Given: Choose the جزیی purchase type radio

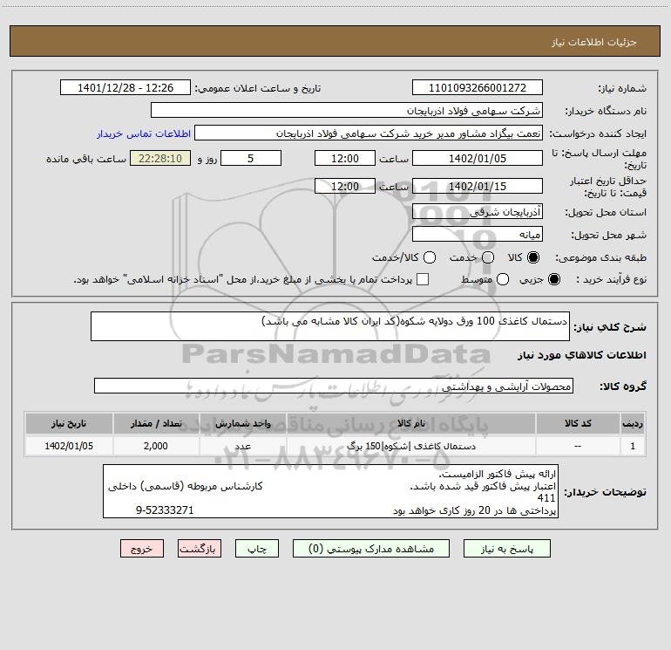Looking at the screenshot, I should (x=553, y=279).
